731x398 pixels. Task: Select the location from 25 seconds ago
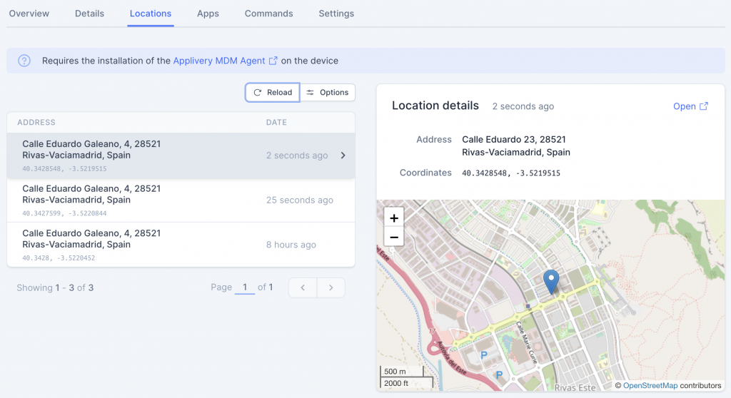[181, 200]
